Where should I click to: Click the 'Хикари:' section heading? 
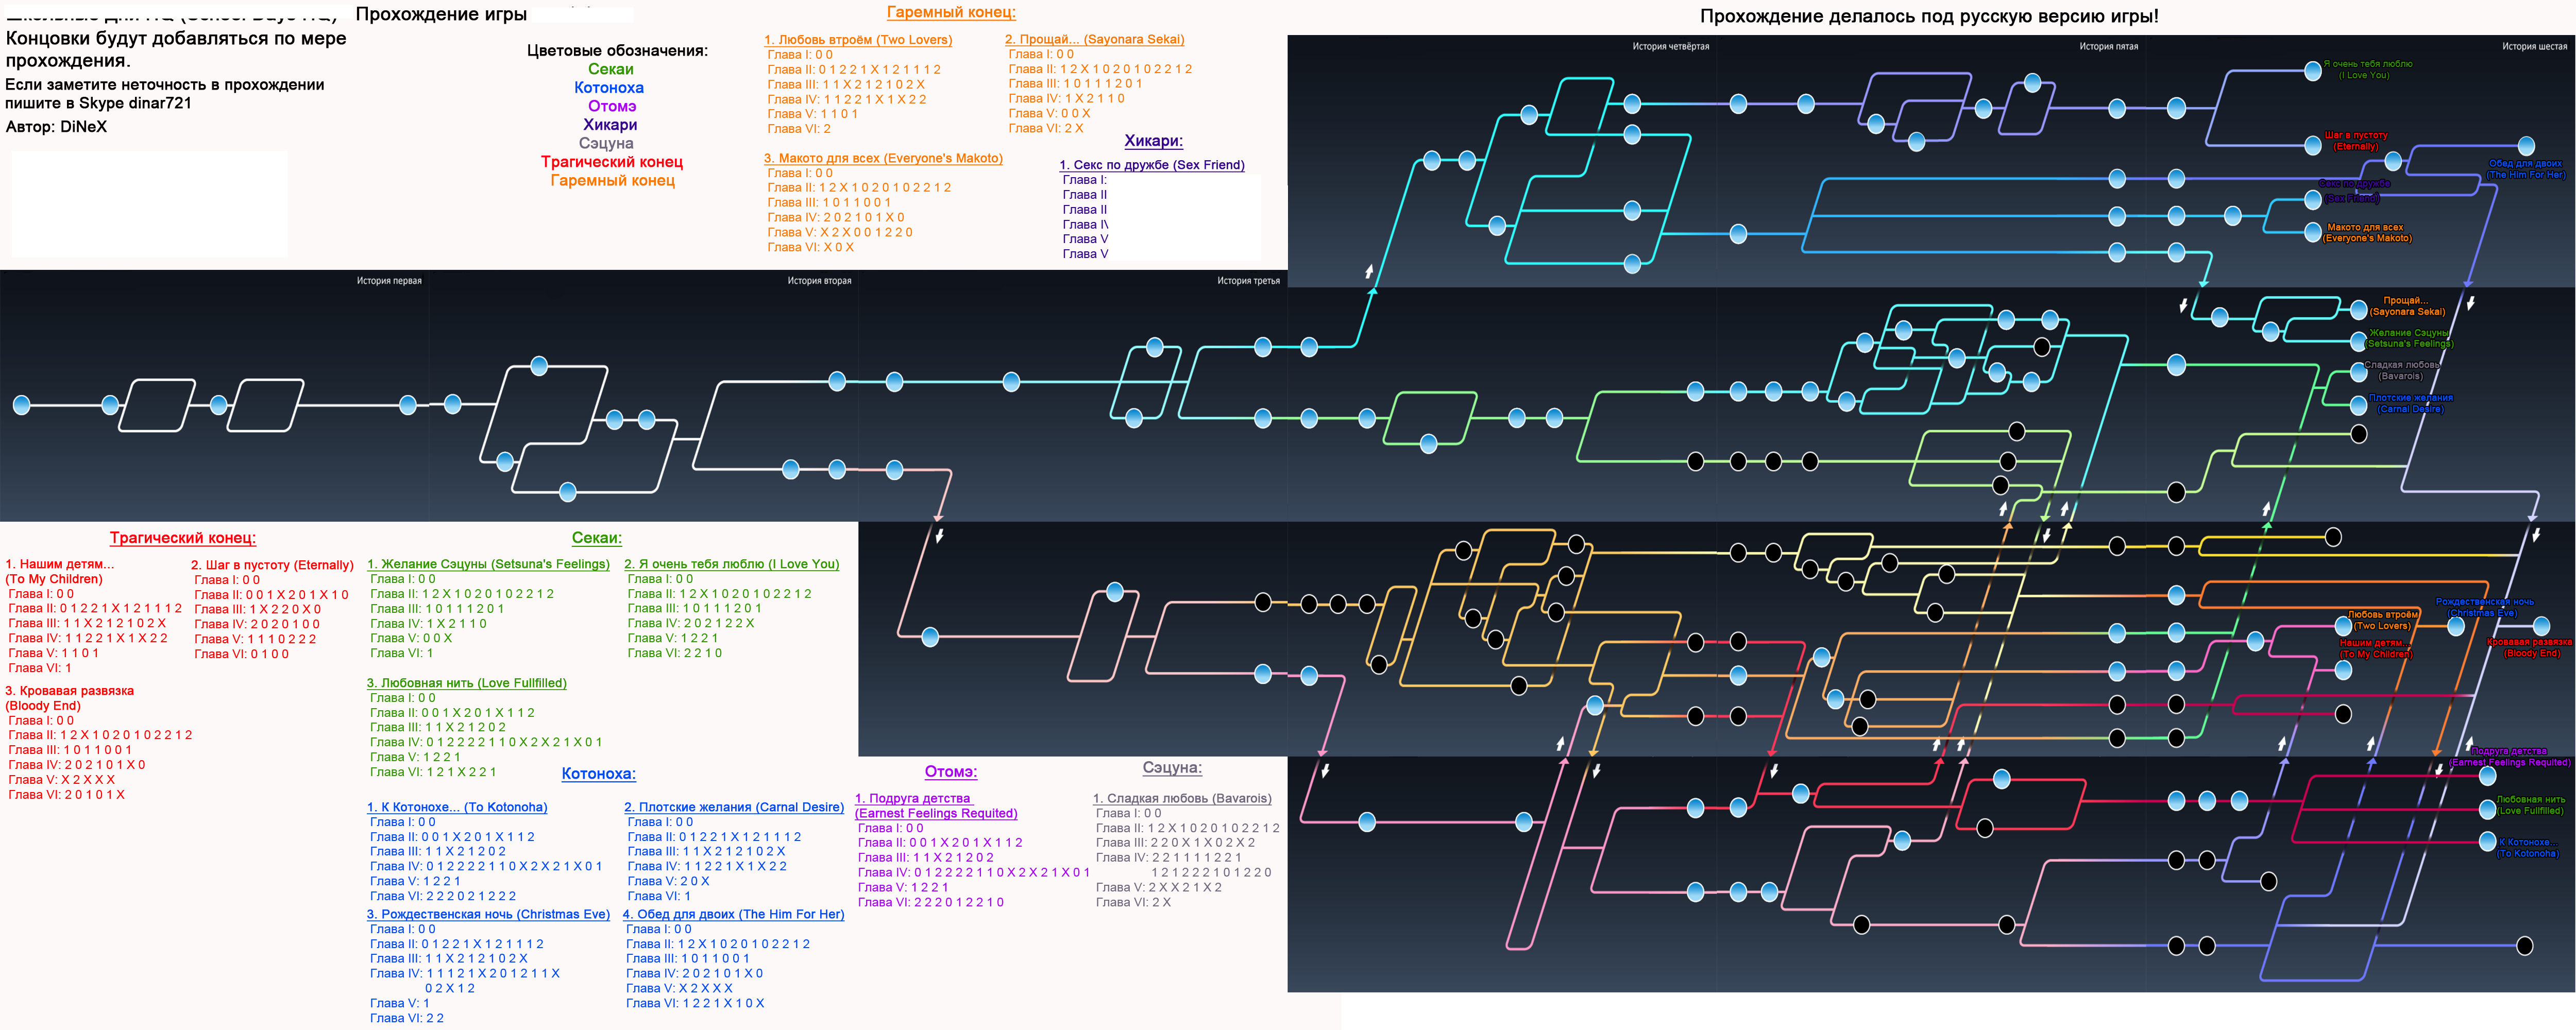pos(1153,141)
